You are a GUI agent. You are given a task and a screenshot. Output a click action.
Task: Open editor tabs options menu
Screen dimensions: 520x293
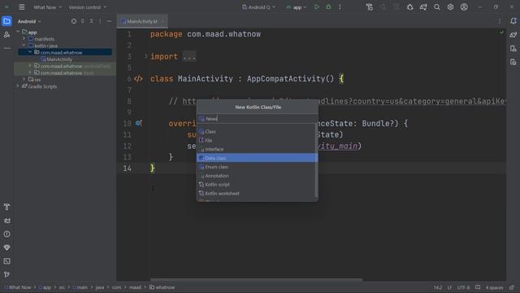coord(500,21)
